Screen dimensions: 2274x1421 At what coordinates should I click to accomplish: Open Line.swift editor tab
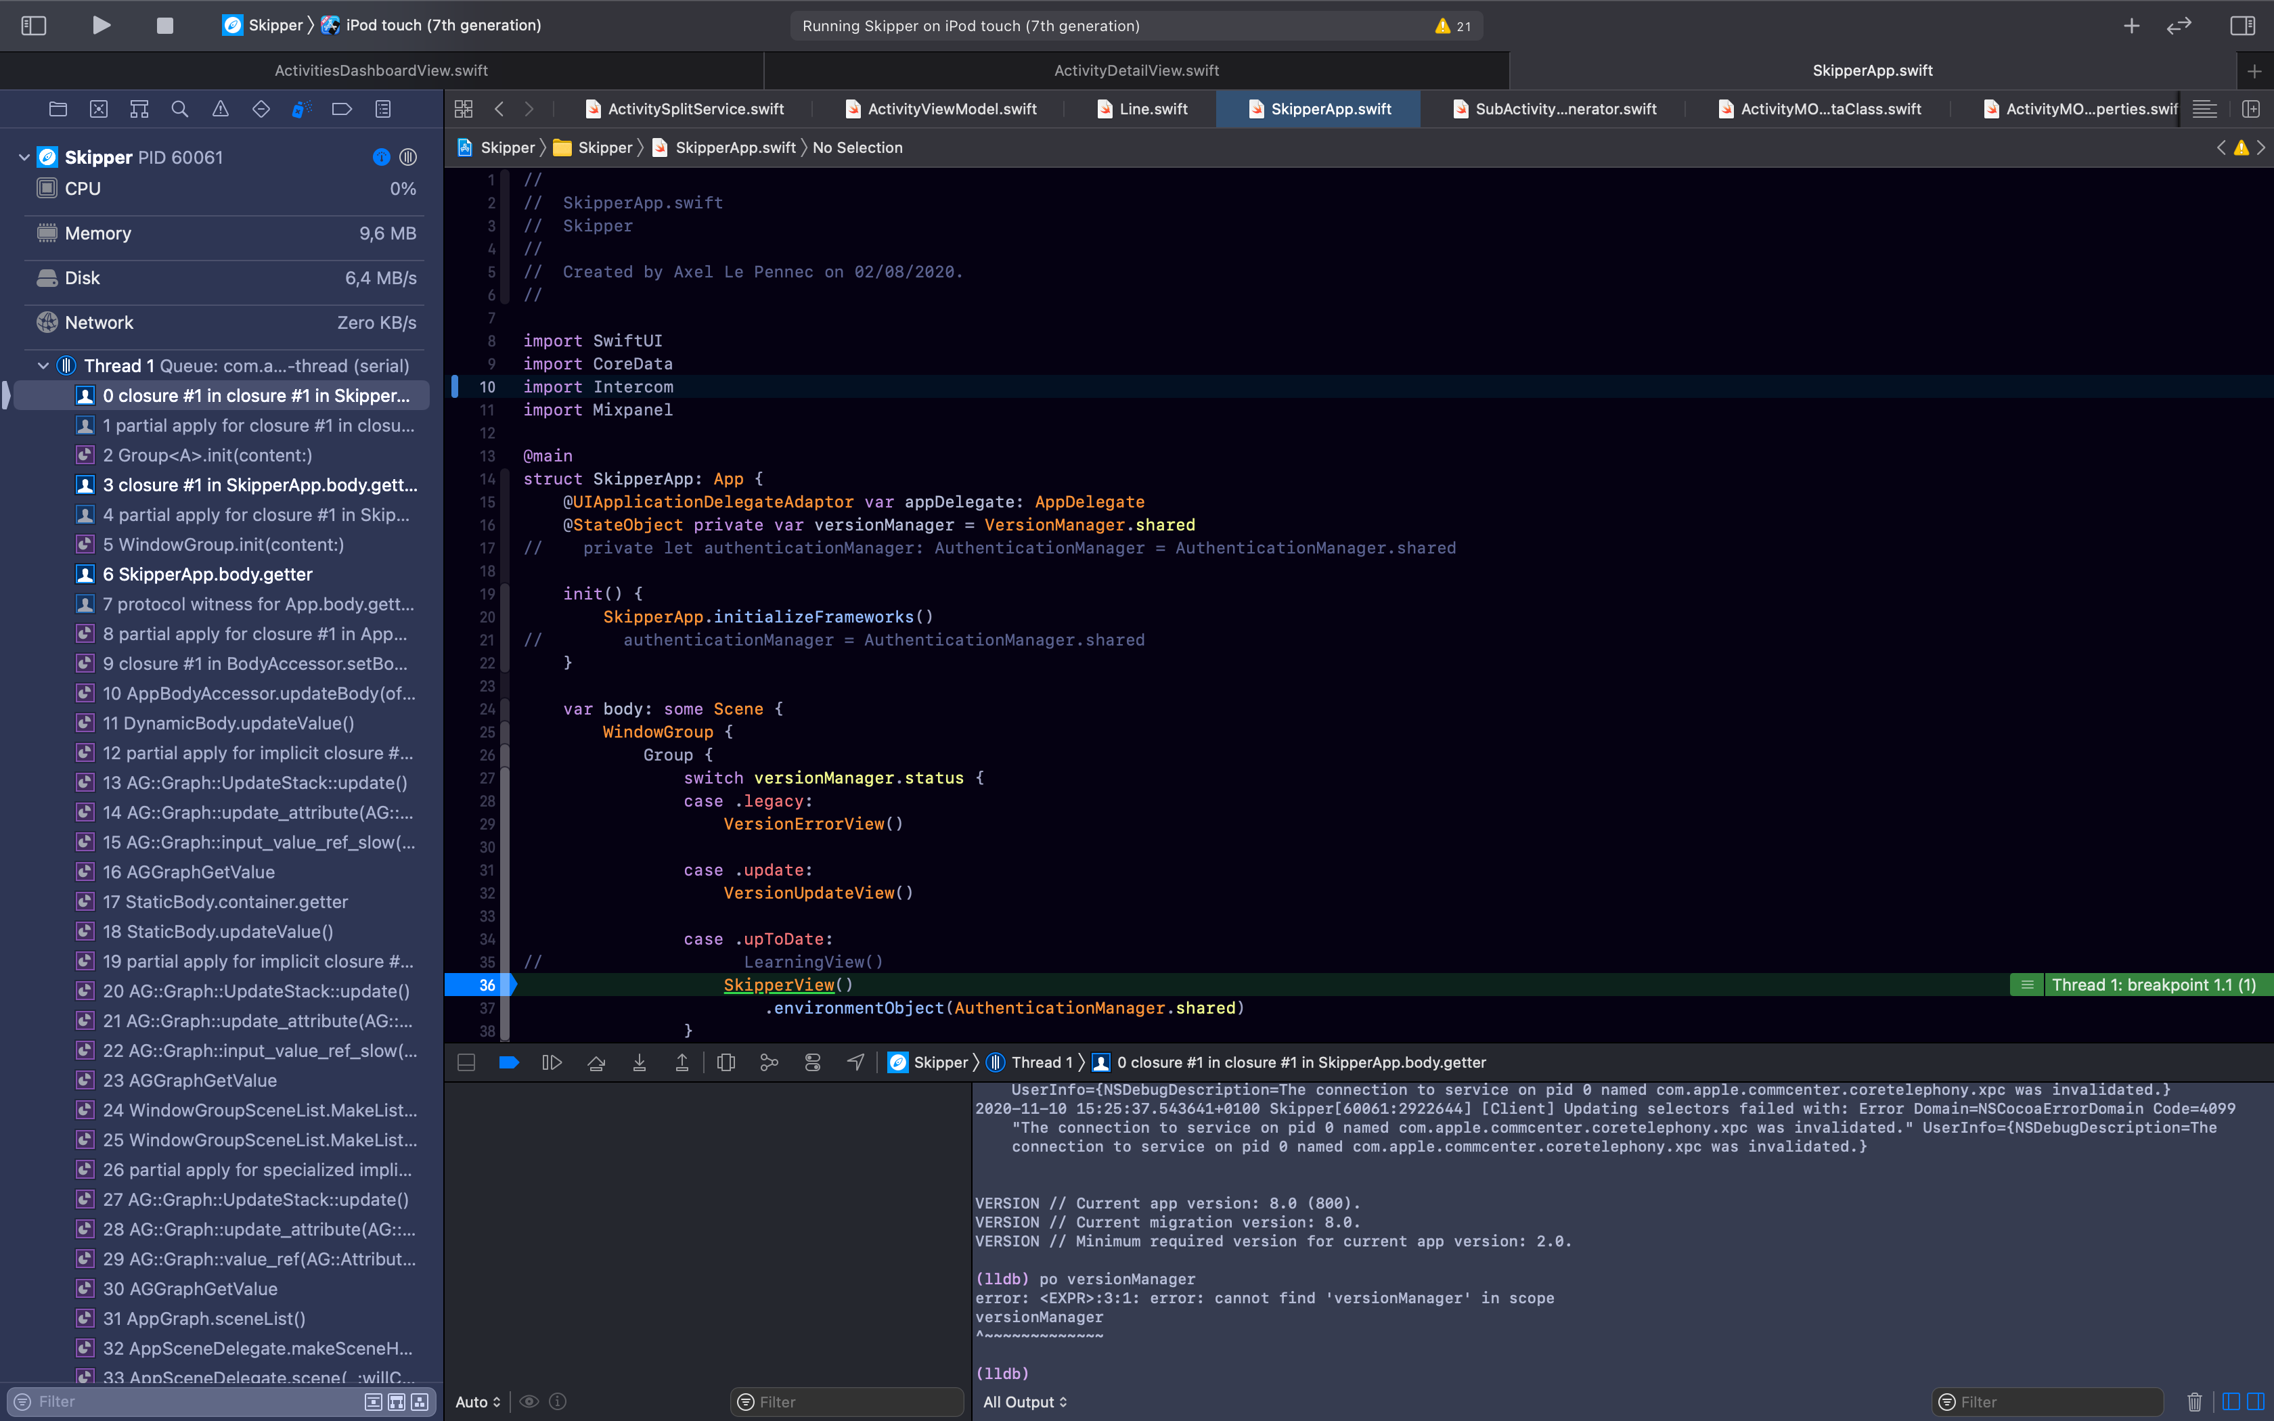(x=1142, y=109)
